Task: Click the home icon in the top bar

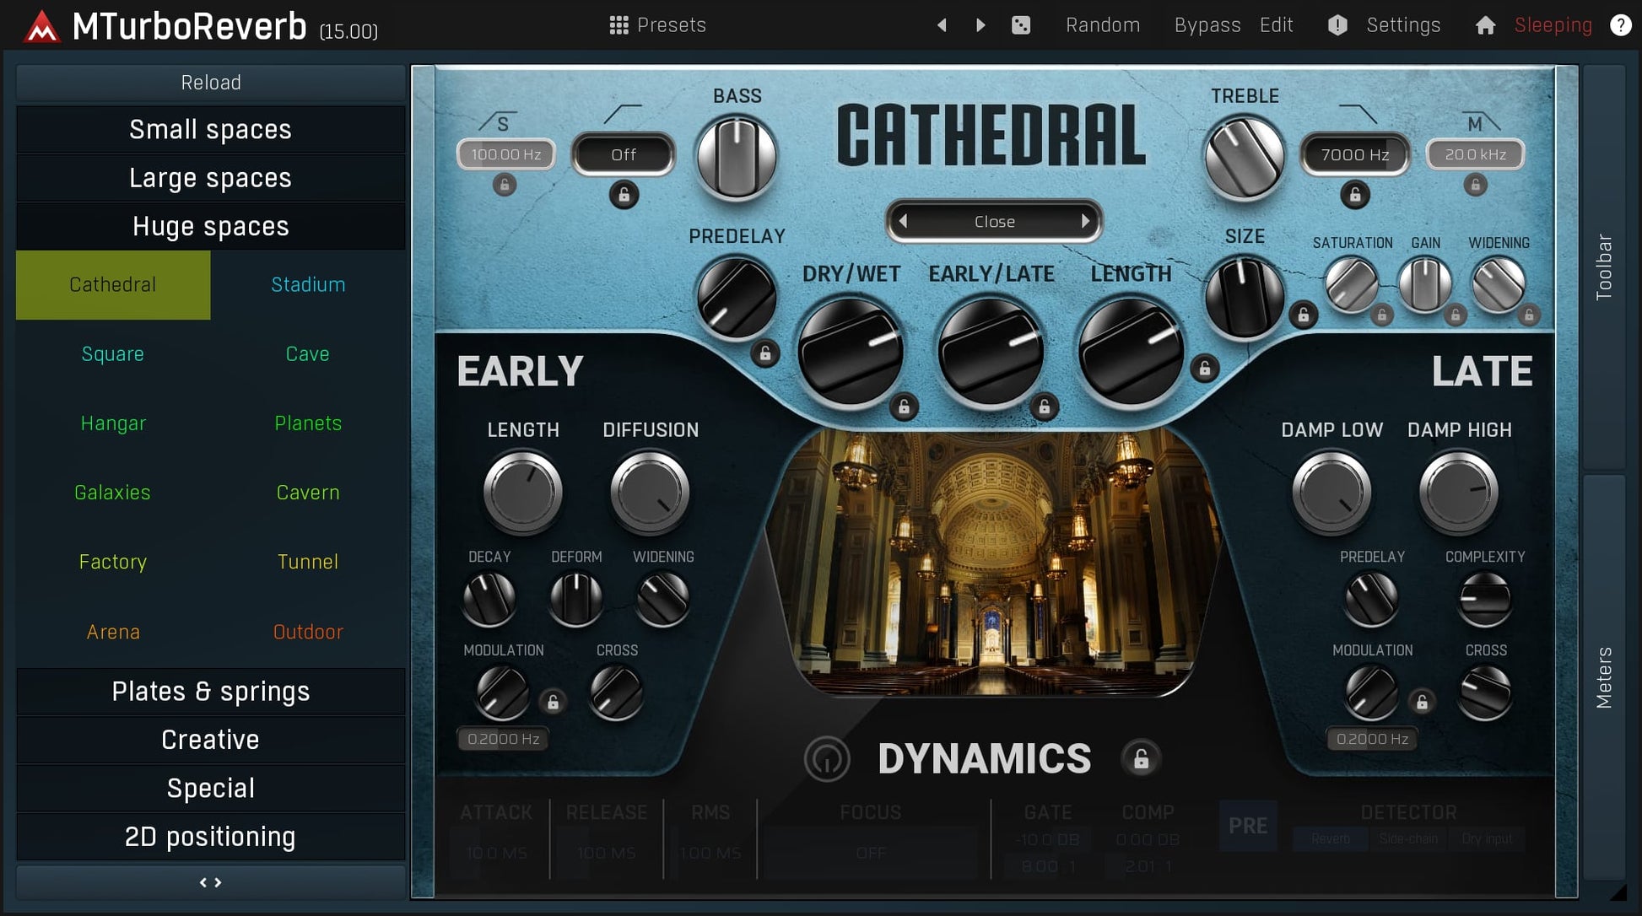Action: point(1486,24)
